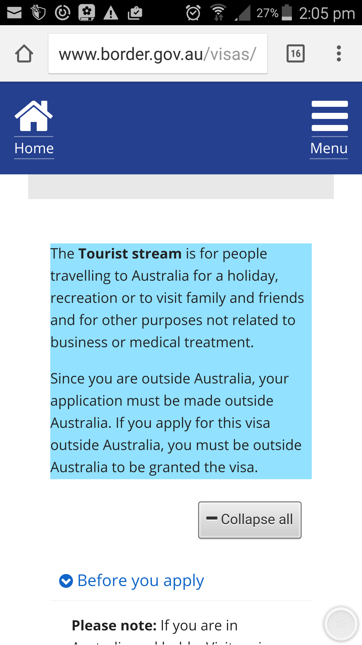362x645 pixels.
Task: Open the browser three-dot overflow menu
Action: (339, 53)
